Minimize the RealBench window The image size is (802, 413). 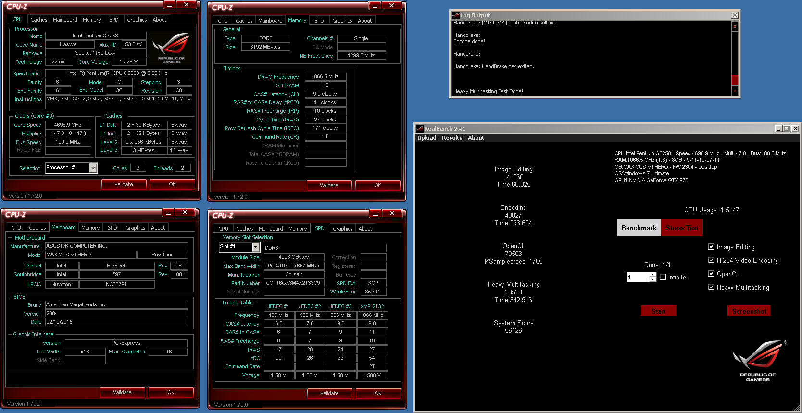(778, 129)
